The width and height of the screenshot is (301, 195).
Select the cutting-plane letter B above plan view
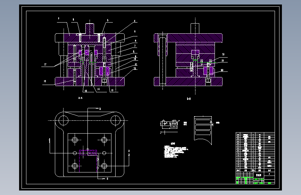point(100,109)
